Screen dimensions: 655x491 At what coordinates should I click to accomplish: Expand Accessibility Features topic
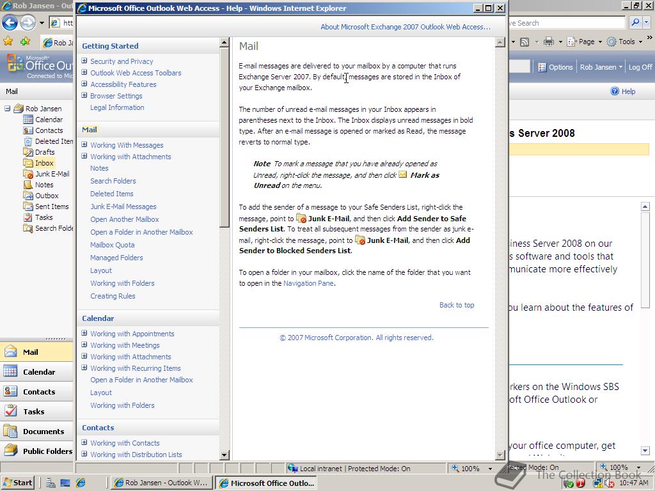[x=84, y=84]
